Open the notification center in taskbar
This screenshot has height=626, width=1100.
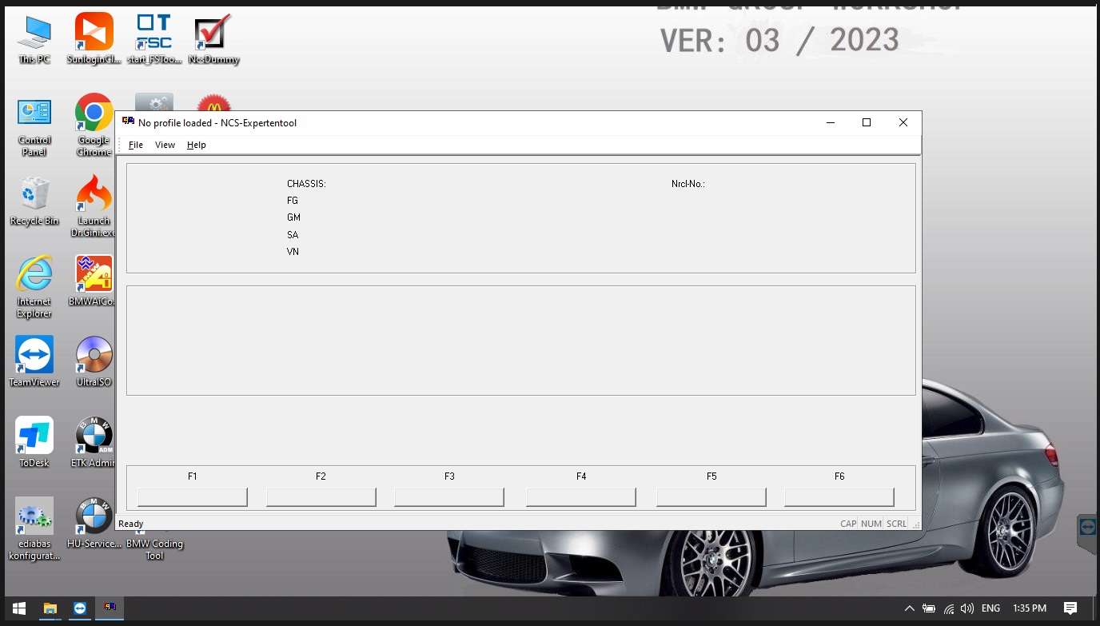(x=1070, y=608)
